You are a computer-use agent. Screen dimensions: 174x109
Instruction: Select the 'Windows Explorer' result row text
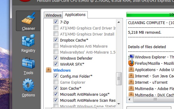(154, 57)
